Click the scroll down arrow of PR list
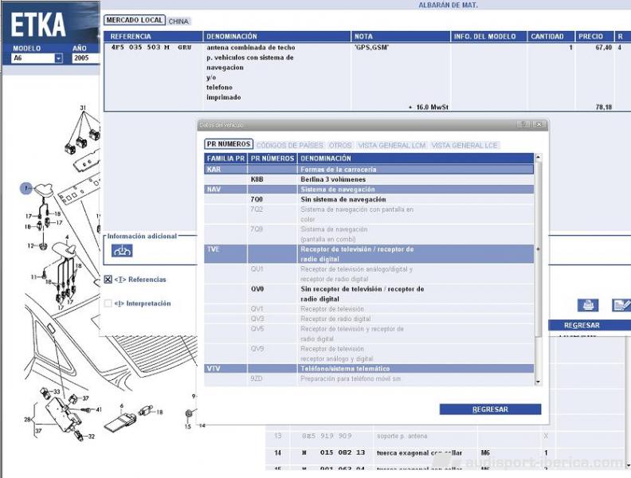Viewport: 631px width, 478px height. point(539,382)
